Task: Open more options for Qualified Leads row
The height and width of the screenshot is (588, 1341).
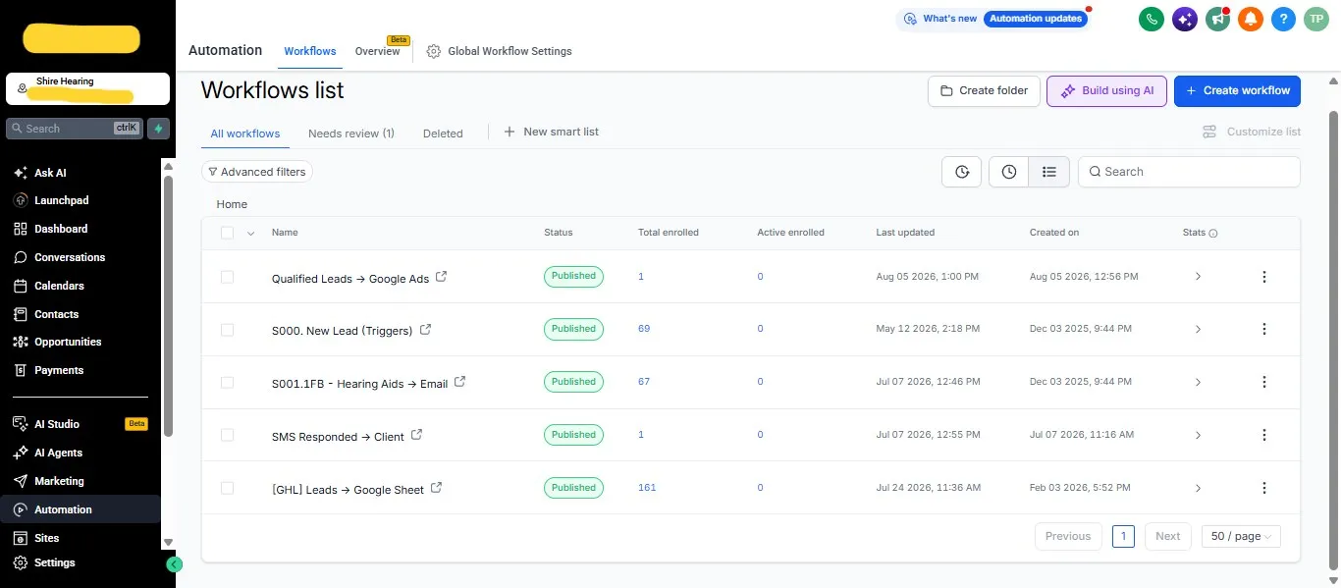Action: tap(1264, 277)
